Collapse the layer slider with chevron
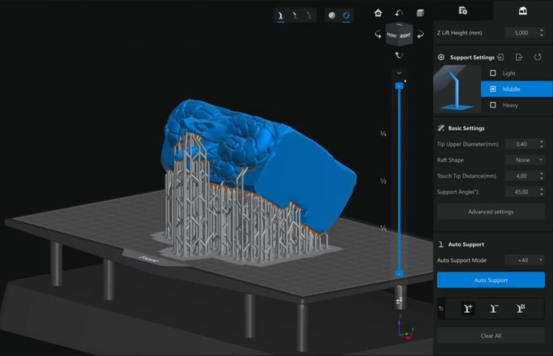 [x=399, y=73]
